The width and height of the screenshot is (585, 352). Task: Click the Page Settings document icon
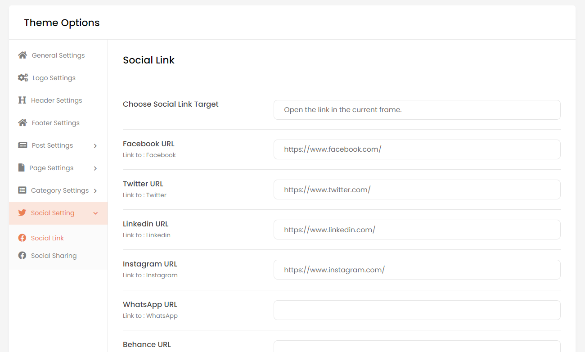click(21, 168)
